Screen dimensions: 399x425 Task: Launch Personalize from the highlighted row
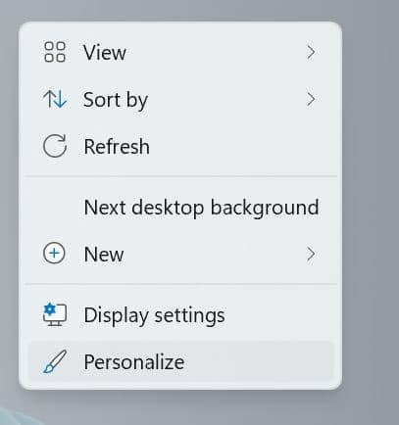click(x=180, y=361)
